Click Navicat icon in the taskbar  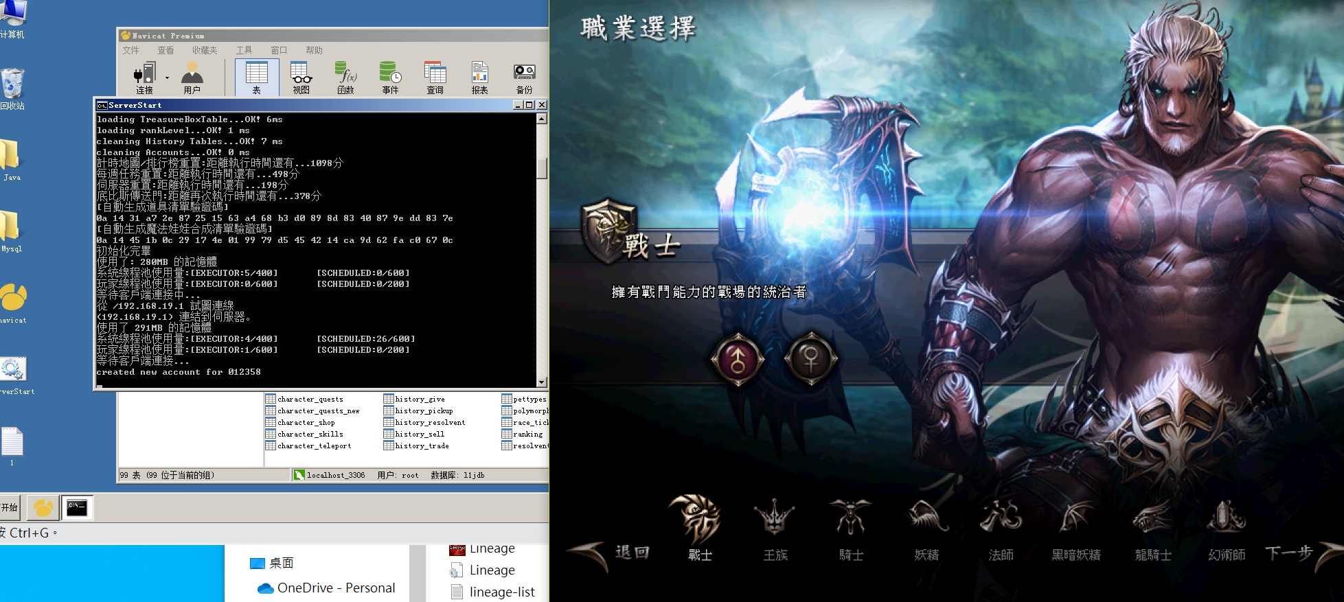[43, 508]
